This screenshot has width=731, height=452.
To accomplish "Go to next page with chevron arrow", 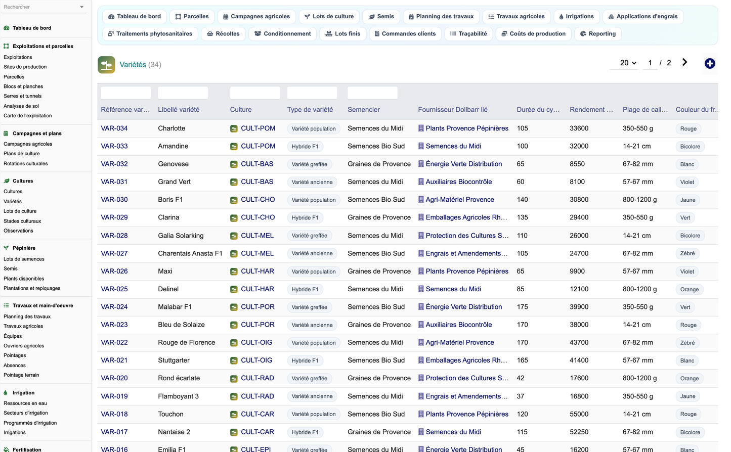I will click(x=684, y=62).
